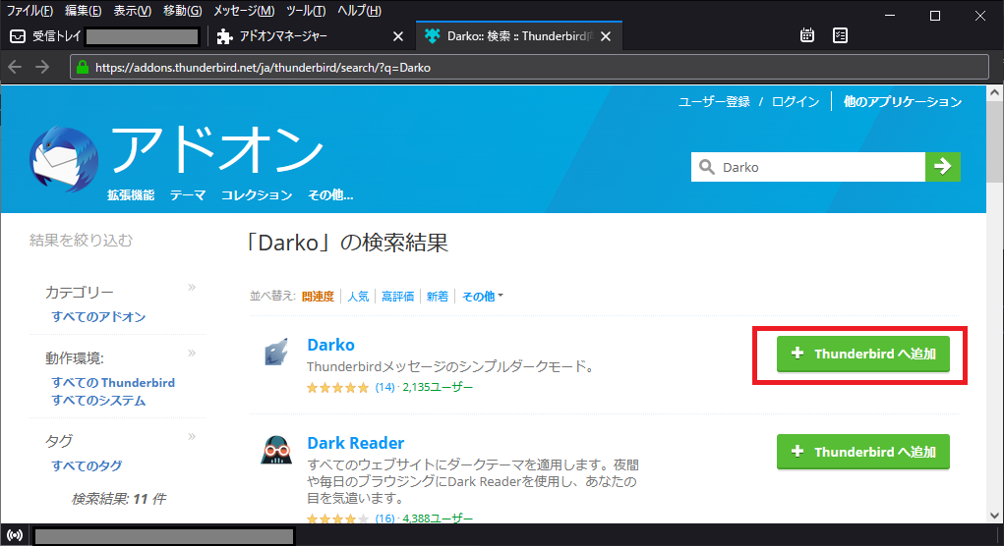Viewport: 1004px width, 546px height.
Task: Click the forward navigation arrow
Action: 42,67
